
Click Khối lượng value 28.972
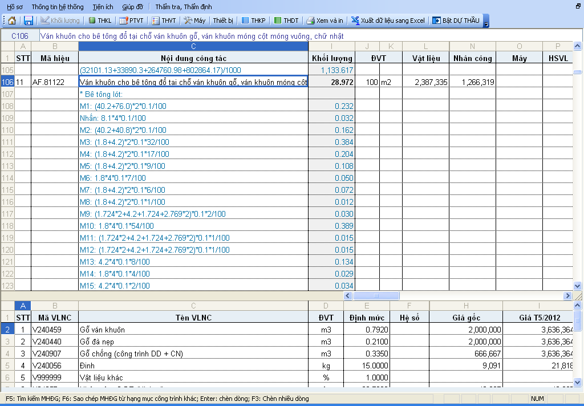(332, 82)
